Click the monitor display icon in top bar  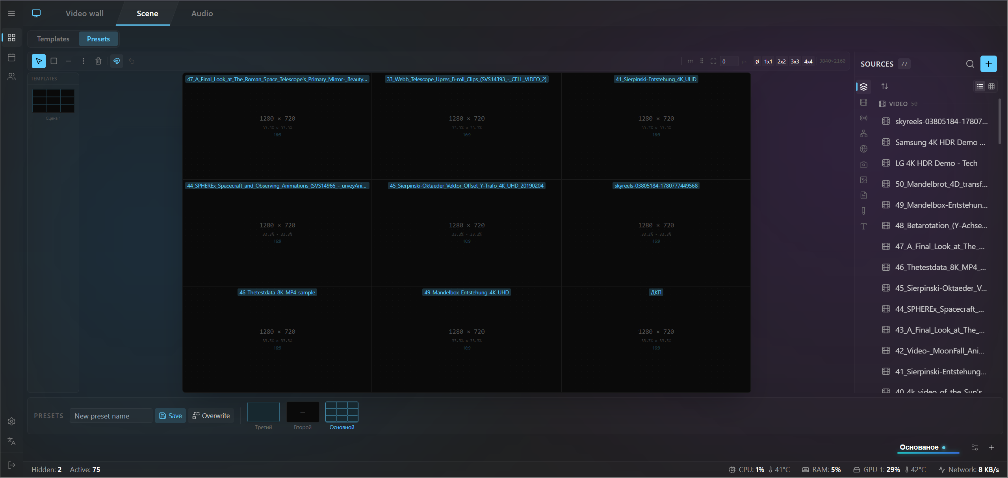(36, 13)
